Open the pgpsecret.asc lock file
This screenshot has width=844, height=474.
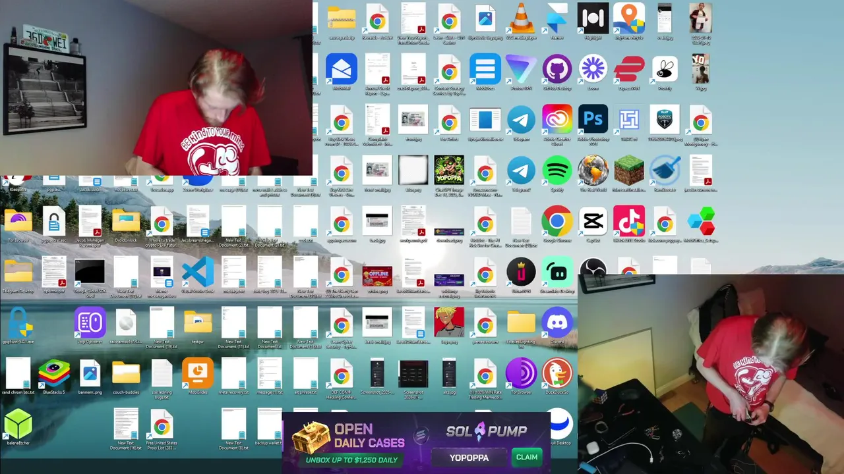(54, 222)
